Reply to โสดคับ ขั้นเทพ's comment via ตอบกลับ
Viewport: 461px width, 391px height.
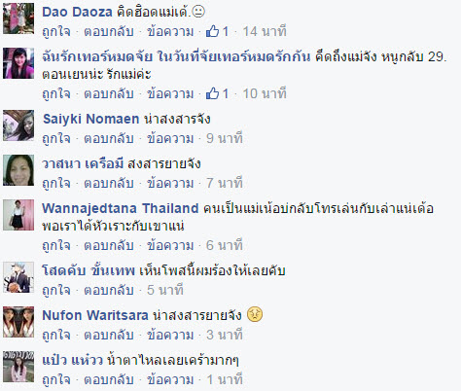point(109,290)
